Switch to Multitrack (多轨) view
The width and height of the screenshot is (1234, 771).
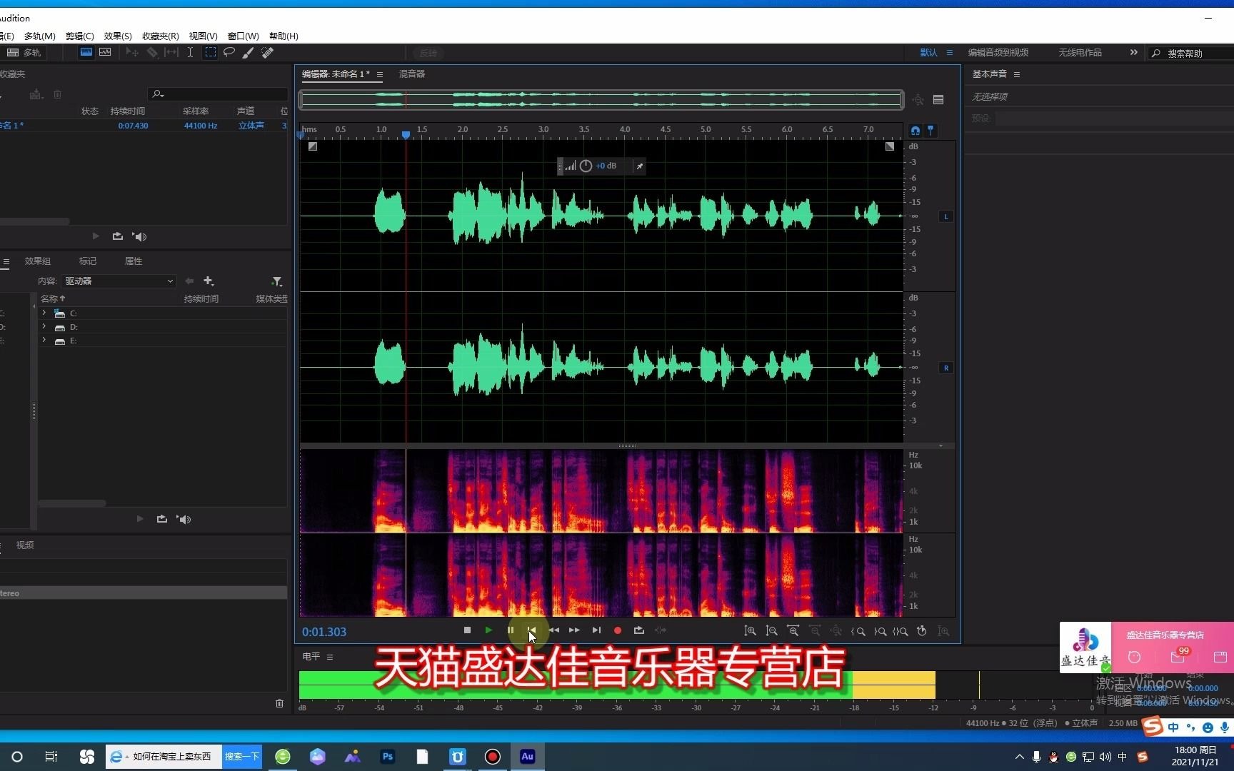pyautogui.click(x=24, y=53)
